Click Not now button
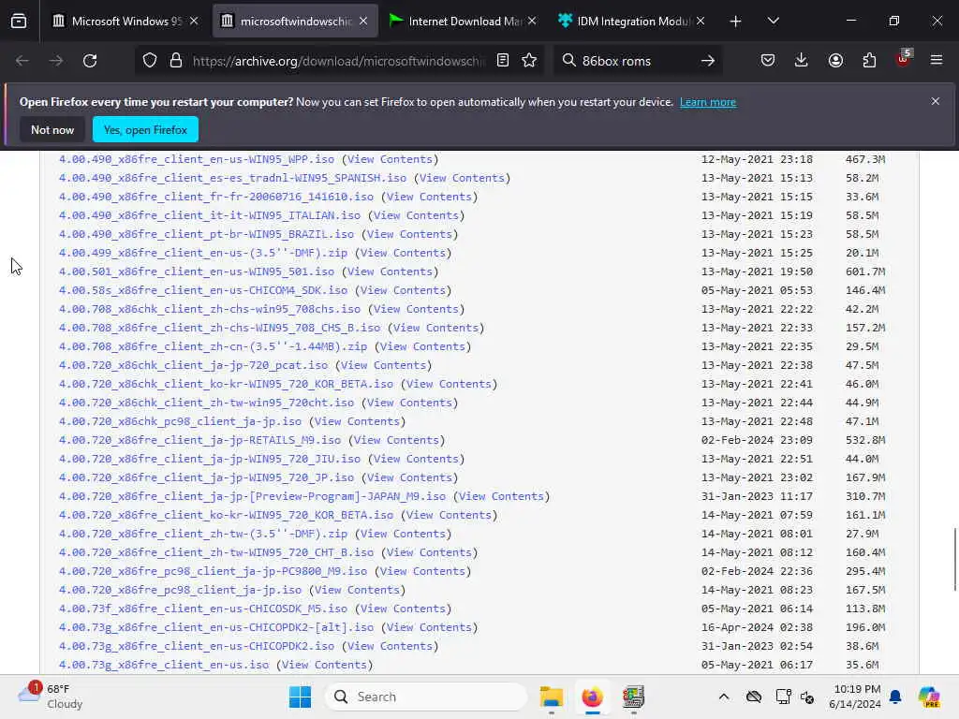 52,129
